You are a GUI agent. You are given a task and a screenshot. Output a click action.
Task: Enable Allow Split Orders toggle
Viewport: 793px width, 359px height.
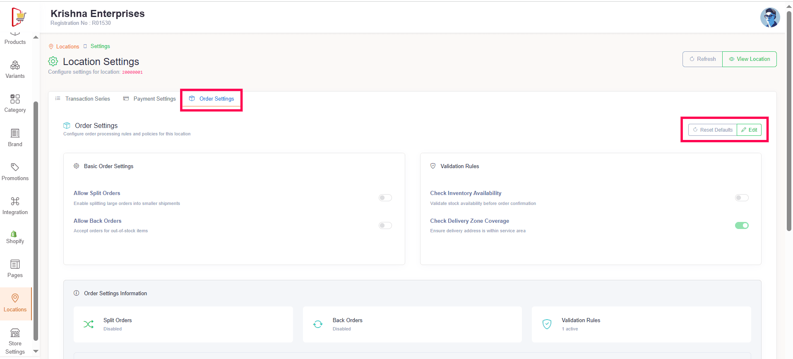pos(385,198)
